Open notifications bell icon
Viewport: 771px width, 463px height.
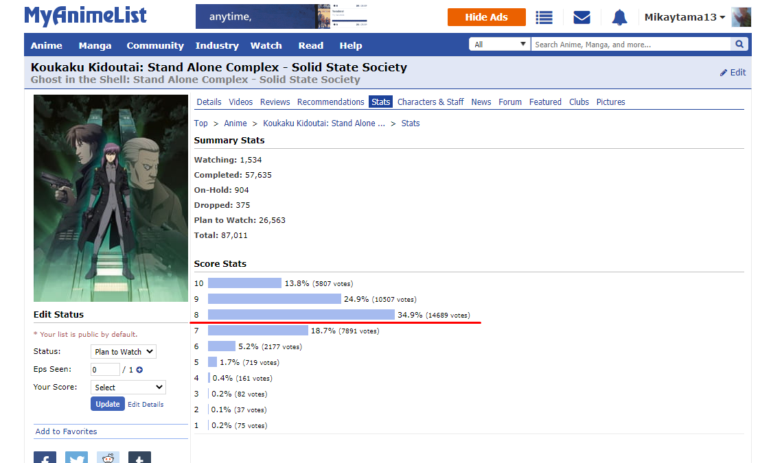coord(619,17)
